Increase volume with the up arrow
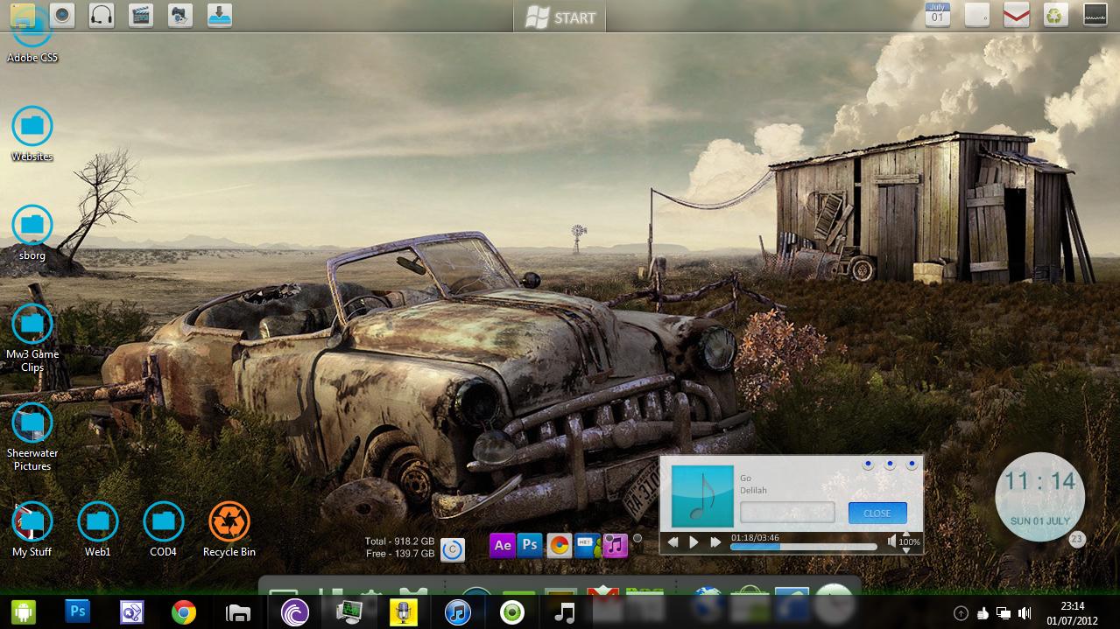The image size is (1120, 629). 906,534
